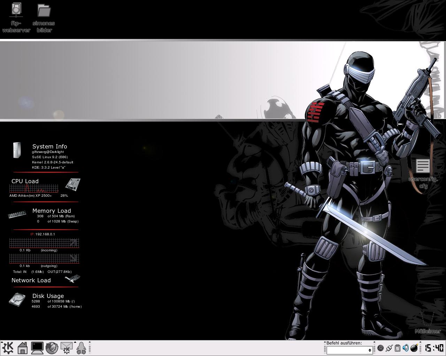Click the CPU Load graph
This screenshot has height=356, width=446.
tap(34, 188)
